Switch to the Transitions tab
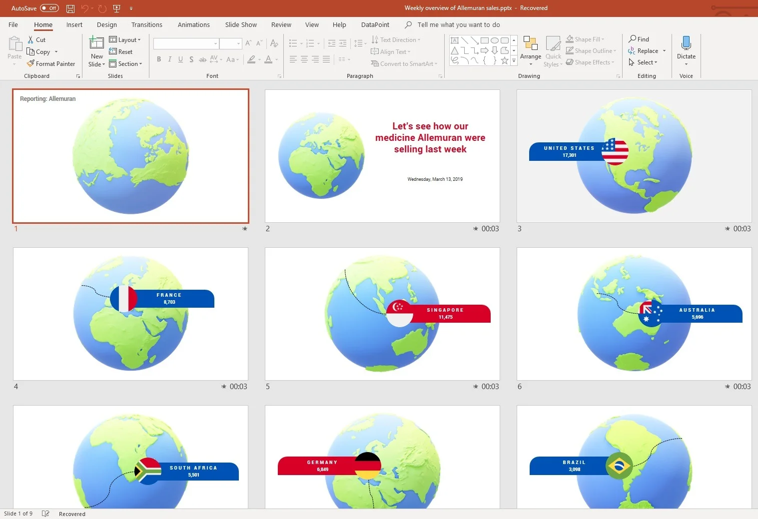The width and height of the screenshot is (758, 519). pyautogui.click(x=146, y=24)
